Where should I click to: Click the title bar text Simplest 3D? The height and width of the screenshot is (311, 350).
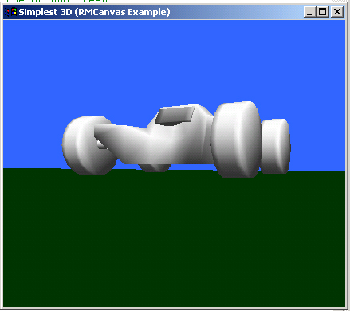click(45, 12)
